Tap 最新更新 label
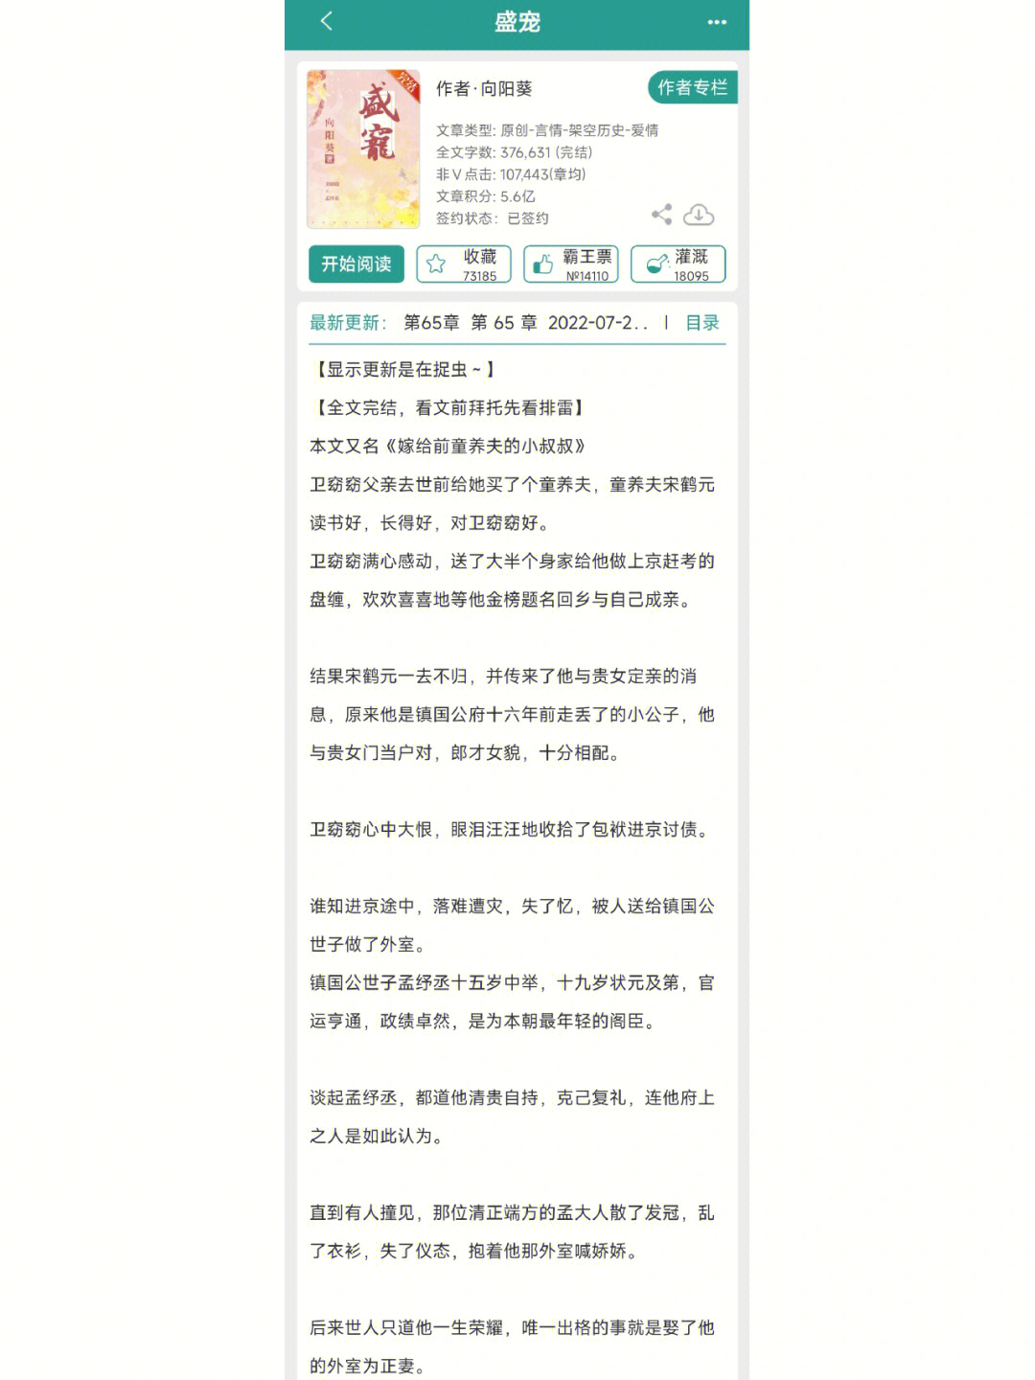Image resolution: width=1035 pixels, height=1380 pixels. click(x=348, y=323)
